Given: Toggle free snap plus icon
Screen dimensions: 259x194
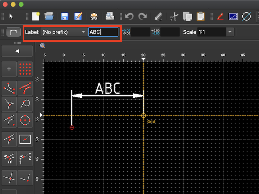Looking at the screenshot, I should pos(9,69).
